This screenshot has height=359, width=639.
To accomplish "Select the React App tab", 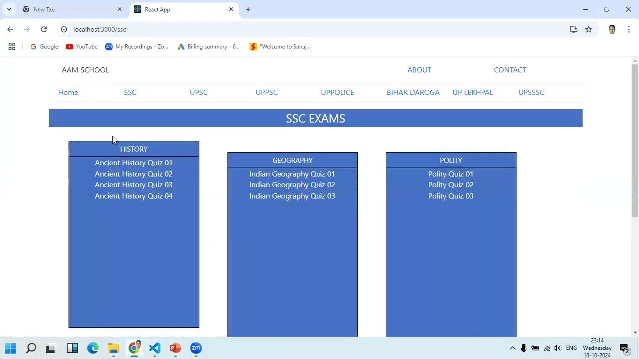I will pyautogui.click(x=183, y=9).
